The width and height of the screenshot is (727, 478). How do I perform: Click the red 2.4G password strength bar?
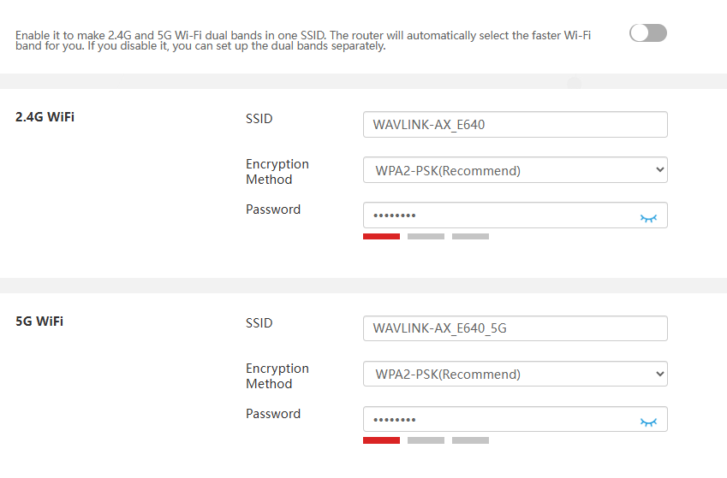(x=381, y=236)
